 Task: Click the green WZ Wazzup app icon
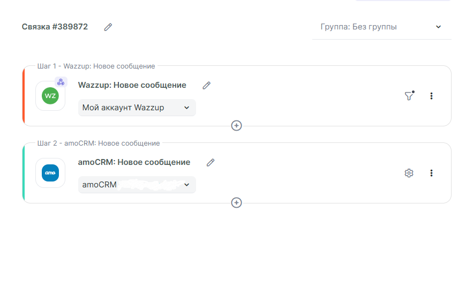click(x=50, y=96)
